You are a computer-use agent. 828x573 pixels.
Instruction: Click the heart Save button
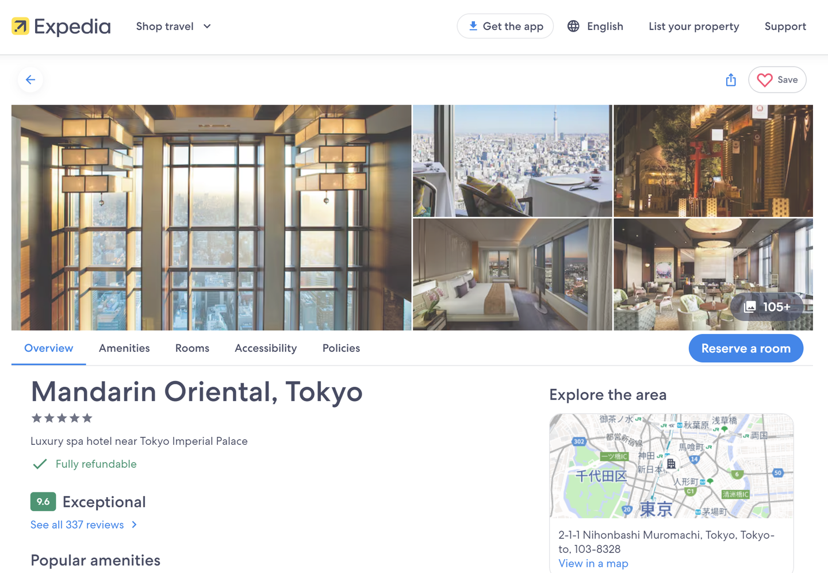click(777, 80)
